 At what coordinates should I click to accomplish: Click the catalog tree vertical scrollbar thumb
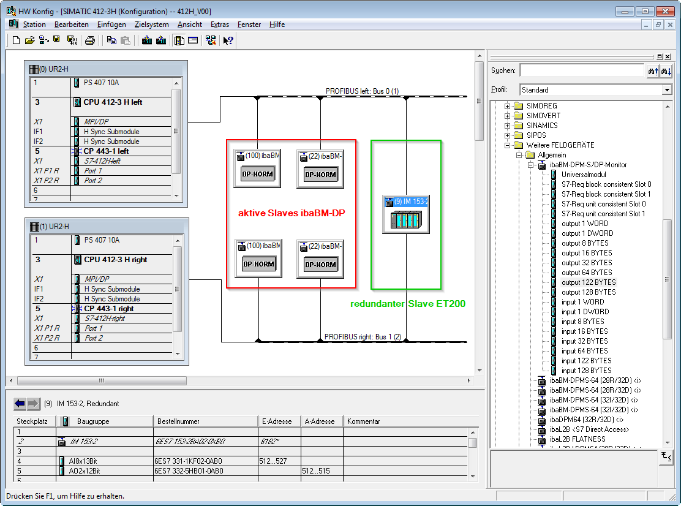pos(667,279)
